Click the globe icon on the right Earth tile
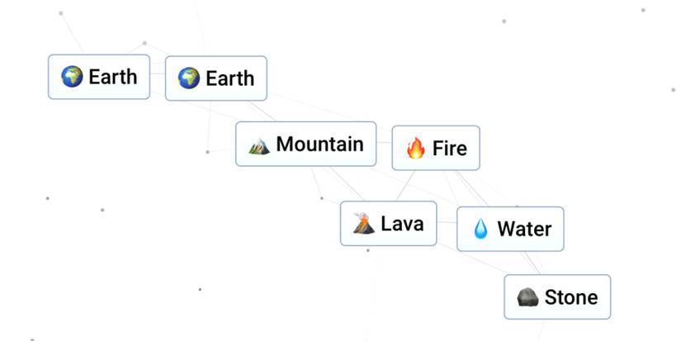The height and width of the screenshot is (341, 681). pos(189,78)
